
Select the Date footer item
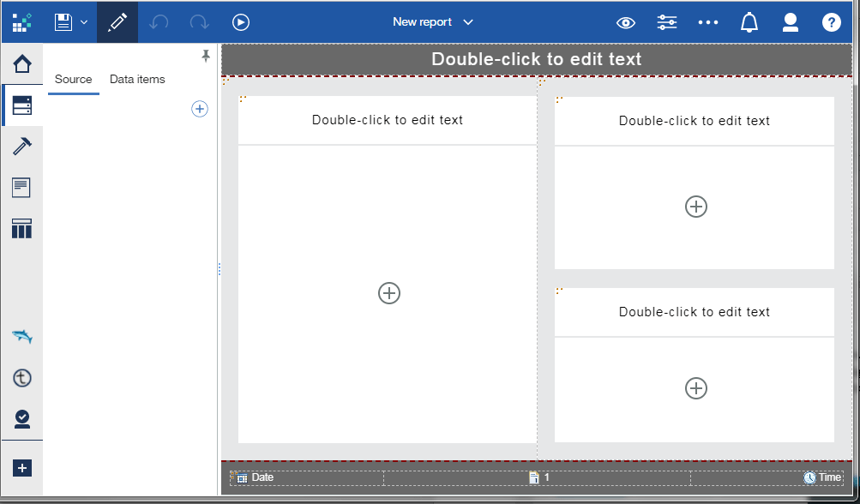click(255, 477)
